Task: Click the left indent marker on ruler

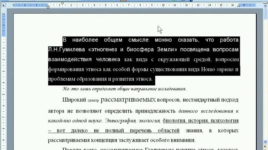Action: (x=48, y=7)
